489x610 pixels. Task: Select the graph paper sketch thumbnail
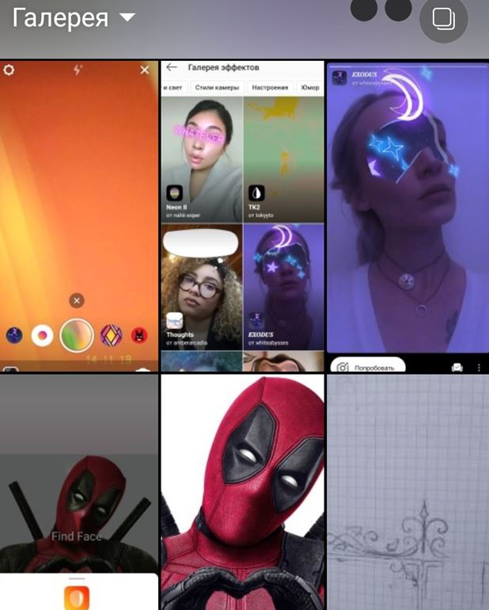click(x=407, y=492)
